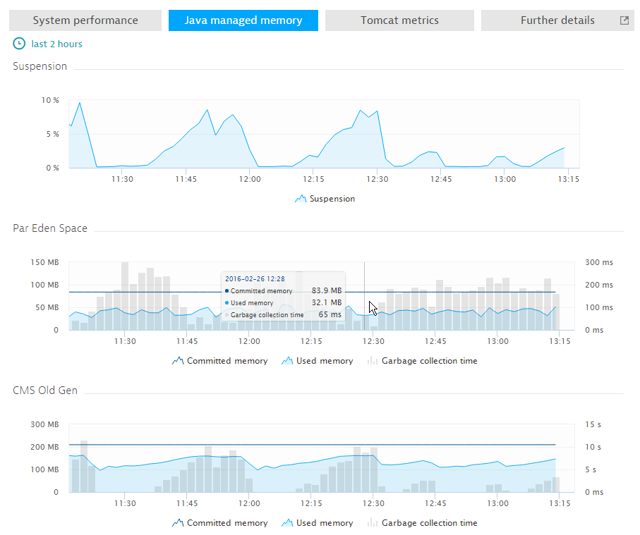Click the tooltip timestamp "2016-02-26 12:28"

(255, 279)
